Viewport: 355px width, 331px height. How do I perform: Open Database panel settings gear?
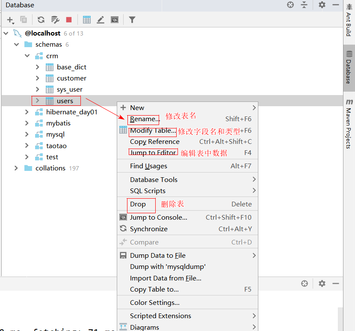322,5
